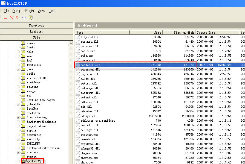Select the system32 folder icon
The width and height of the screenshot is (245, 164).
tap(23, 161)
